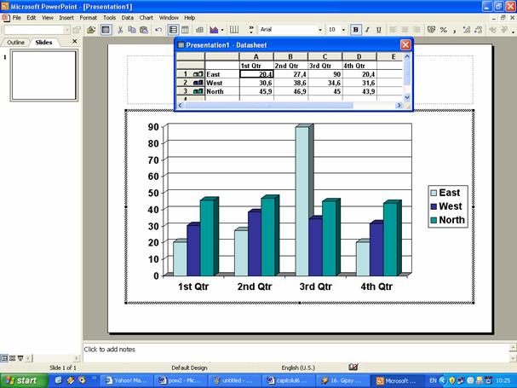Open the font size 10 dropdown
Viewport: 517px width, 388px height.
click(342, 30)
